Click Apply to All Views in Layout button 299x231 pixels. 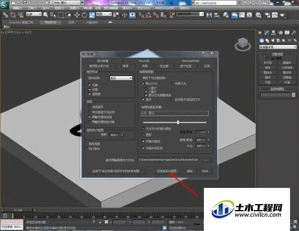tap(115, 171)
